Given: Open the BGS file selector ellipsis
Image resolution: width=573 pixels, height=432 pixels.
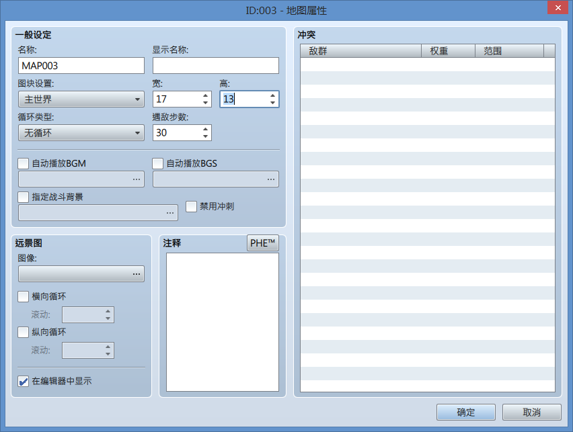Looking at the screenshot, I should pos(271,179).
